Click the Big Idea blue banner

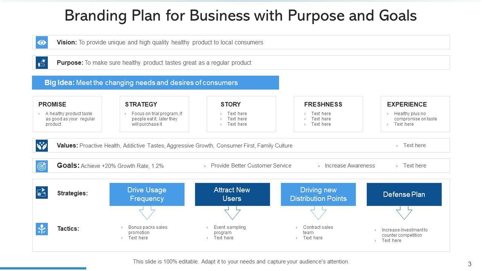point(155,83)
